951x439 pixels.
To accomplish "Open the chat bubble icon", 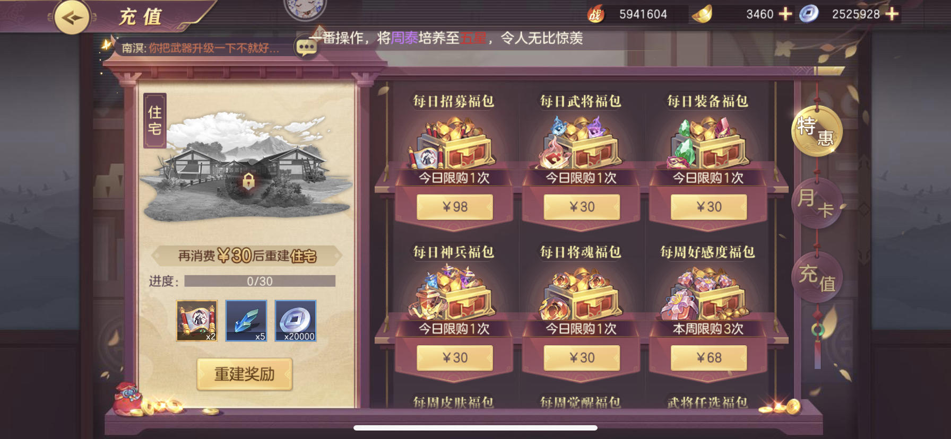I will (306, 48).
